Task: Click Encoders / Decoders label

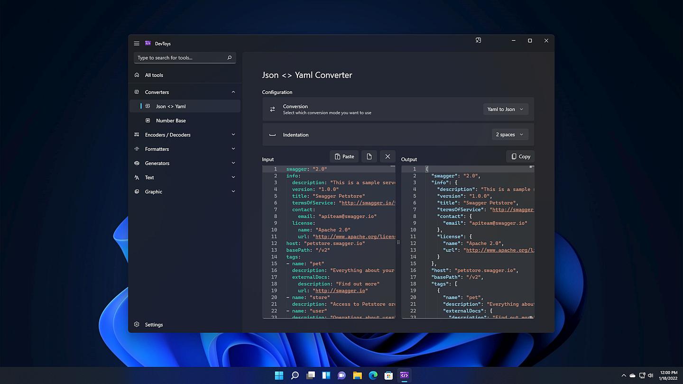Action: click(x=168, y=135)
